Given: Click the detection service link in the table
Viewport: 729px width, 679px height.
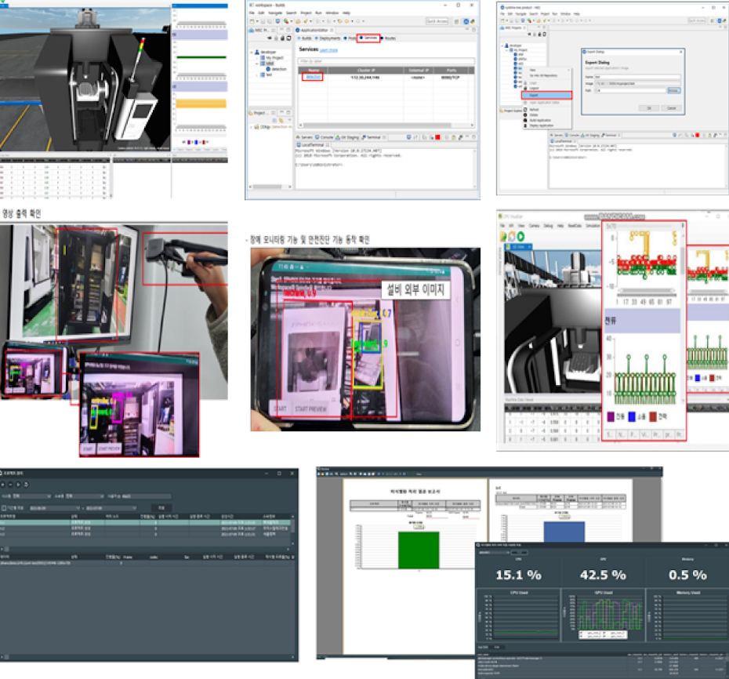Looking at the screenshot, I should pos(313,78).
